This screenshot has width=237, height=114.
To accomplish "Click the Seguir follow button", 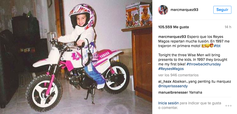I will pyautogui.click(x=222, y=10).
